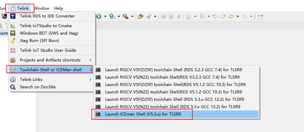The height and width of the screenshot is (132, 304).
Task: Click the Jtag Burn broom icon
Action: click(13, 41)
